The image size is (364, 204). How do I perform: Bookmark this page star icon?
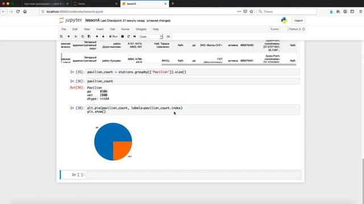coord(251,11)
